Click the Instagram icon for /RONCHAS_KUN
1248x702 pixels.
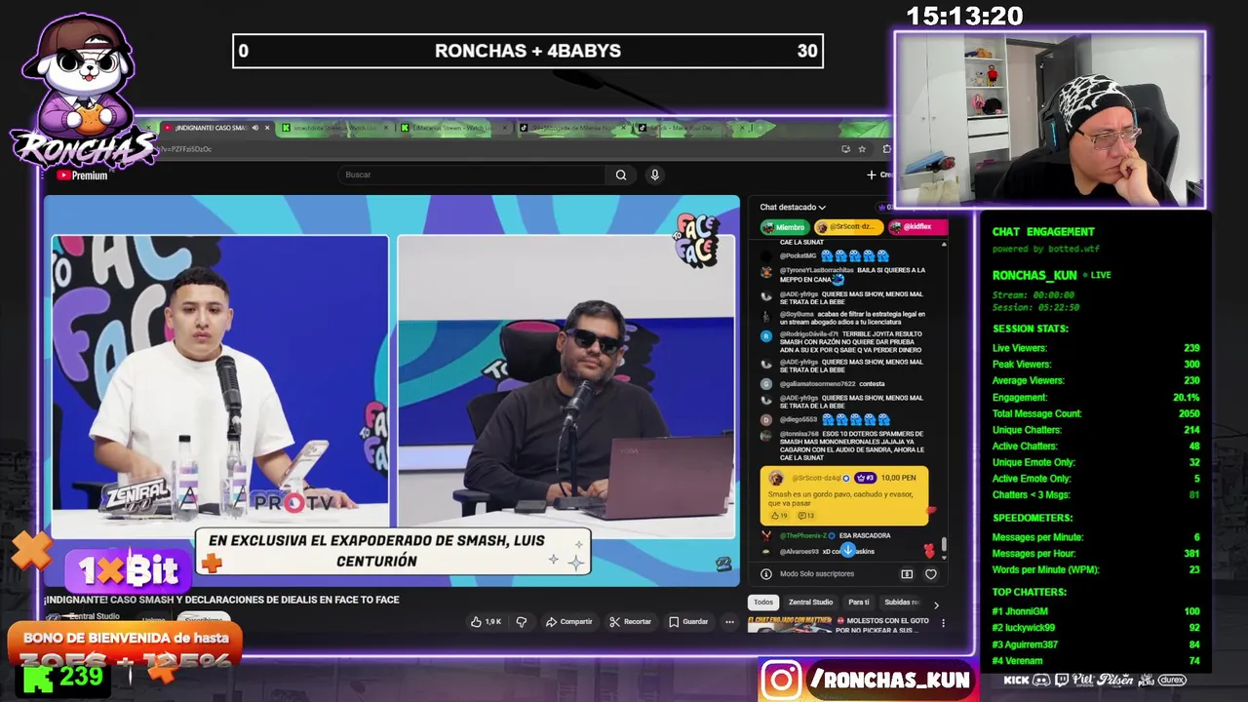point(781,680)
